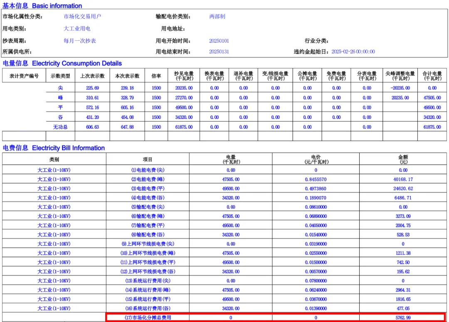Click the highlighted (17)市场化分摊总费用 item
Image resolution: width=449 pixels, height=322 pixels.
[148, 318]
